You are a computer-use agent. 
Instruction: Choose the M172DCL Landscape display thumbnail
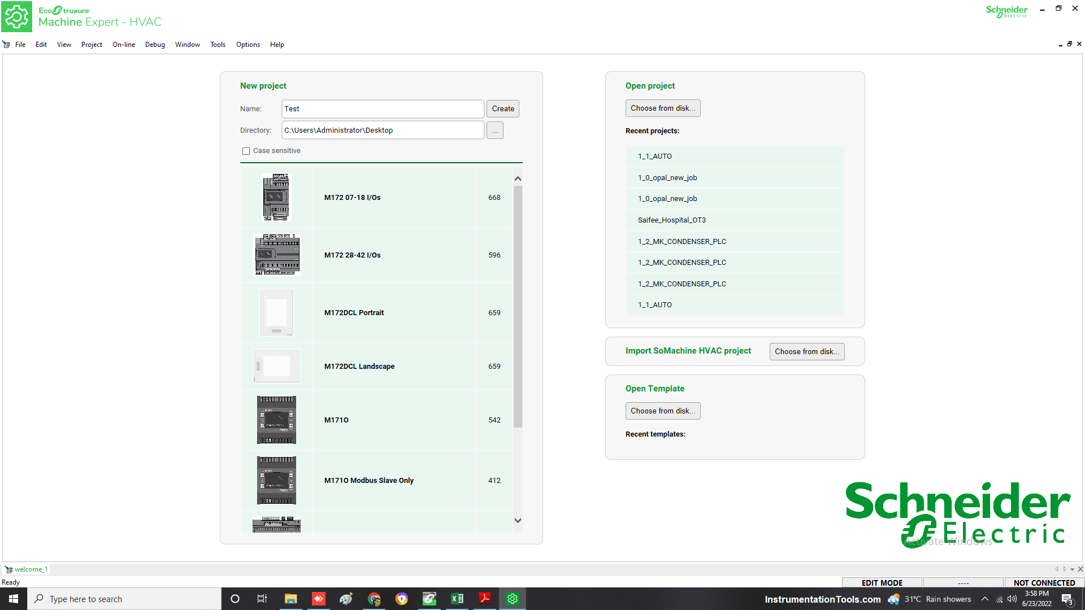tap(276, 366)
